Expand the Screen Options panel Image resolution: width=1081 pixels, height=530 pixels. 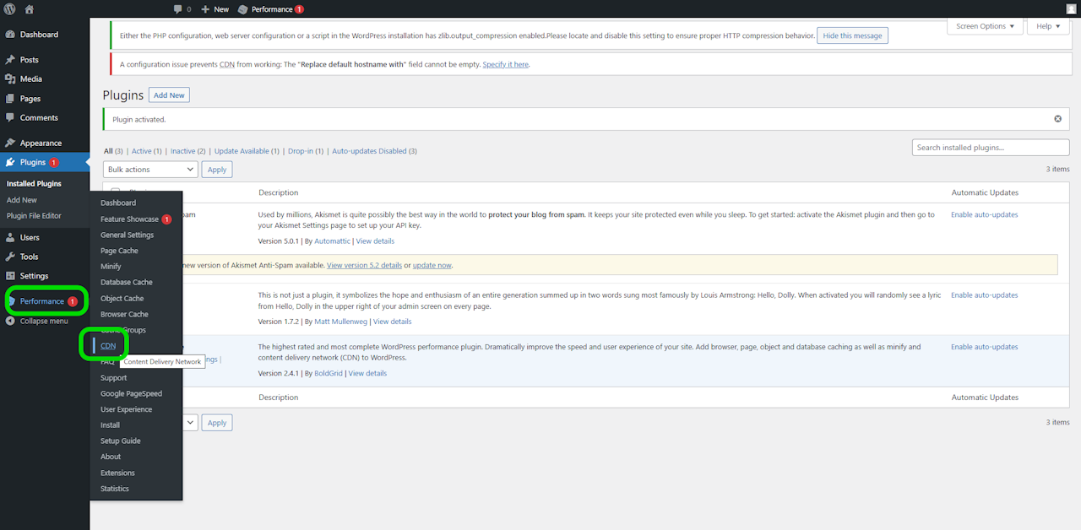click(986, 26)
